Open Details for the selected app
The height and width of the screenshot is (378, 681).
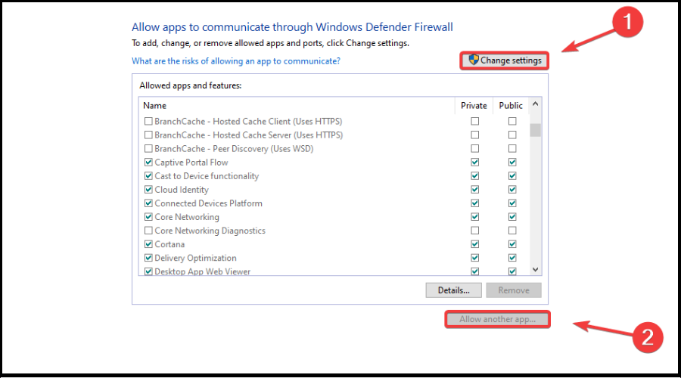tap(453, 290)
